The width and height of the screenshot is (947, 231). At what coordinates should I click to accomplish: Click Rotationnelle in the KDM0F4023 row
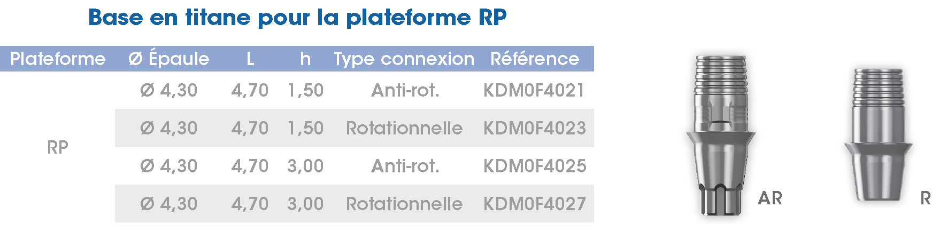coord(404,128)
